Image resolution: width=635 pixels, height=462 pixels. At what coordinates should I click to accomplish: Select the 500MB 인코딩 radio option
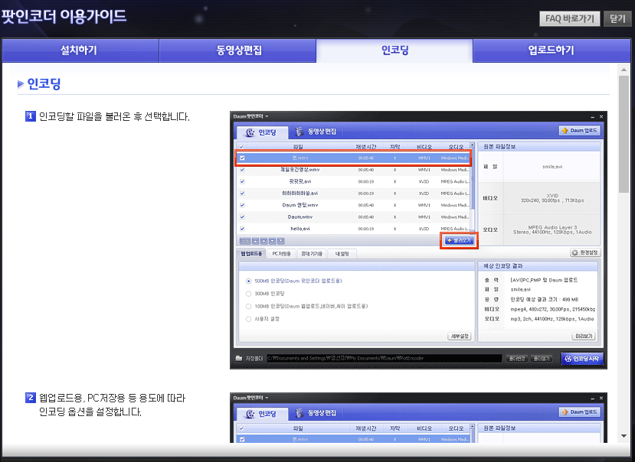tap(249, 281)
